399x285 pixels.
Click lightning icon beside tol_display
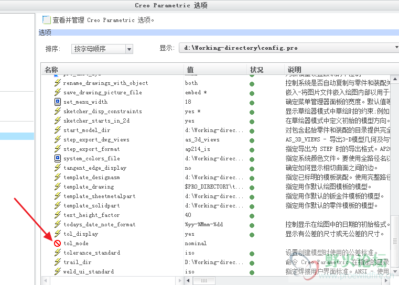click(58, 234)
